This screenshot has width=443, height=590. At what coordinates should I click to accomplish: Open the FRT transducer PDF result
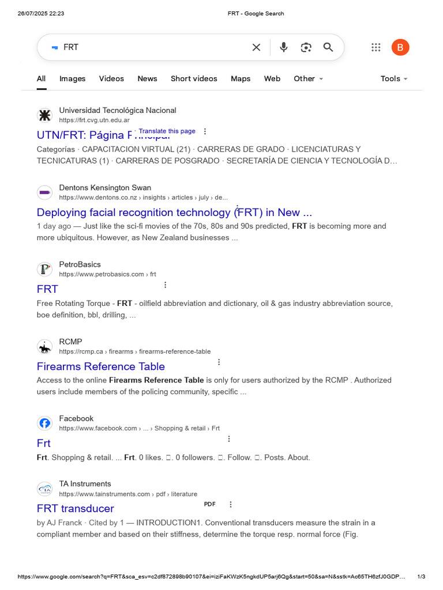[x=76, y=509]
